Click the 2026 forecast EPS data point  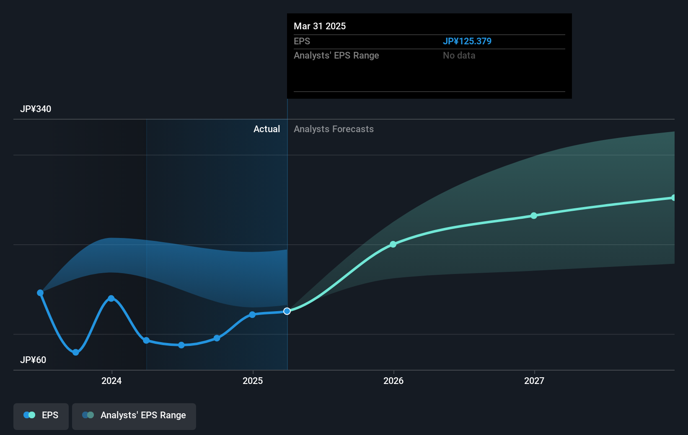coord(393,244)
